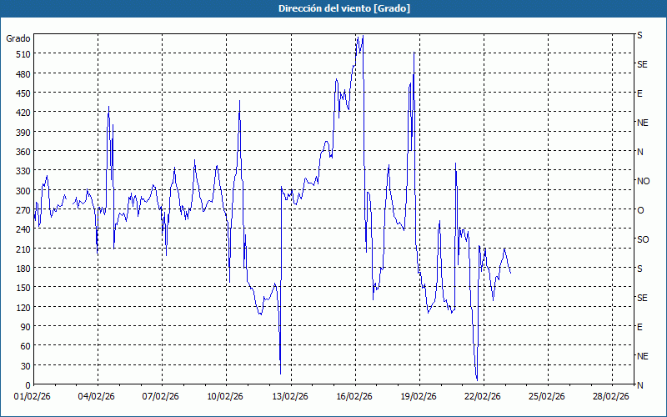Click the 0 value on the y-axis

28,385
